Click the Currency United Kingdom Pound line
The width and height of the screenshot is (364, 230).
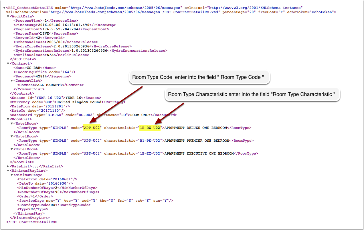68,102
